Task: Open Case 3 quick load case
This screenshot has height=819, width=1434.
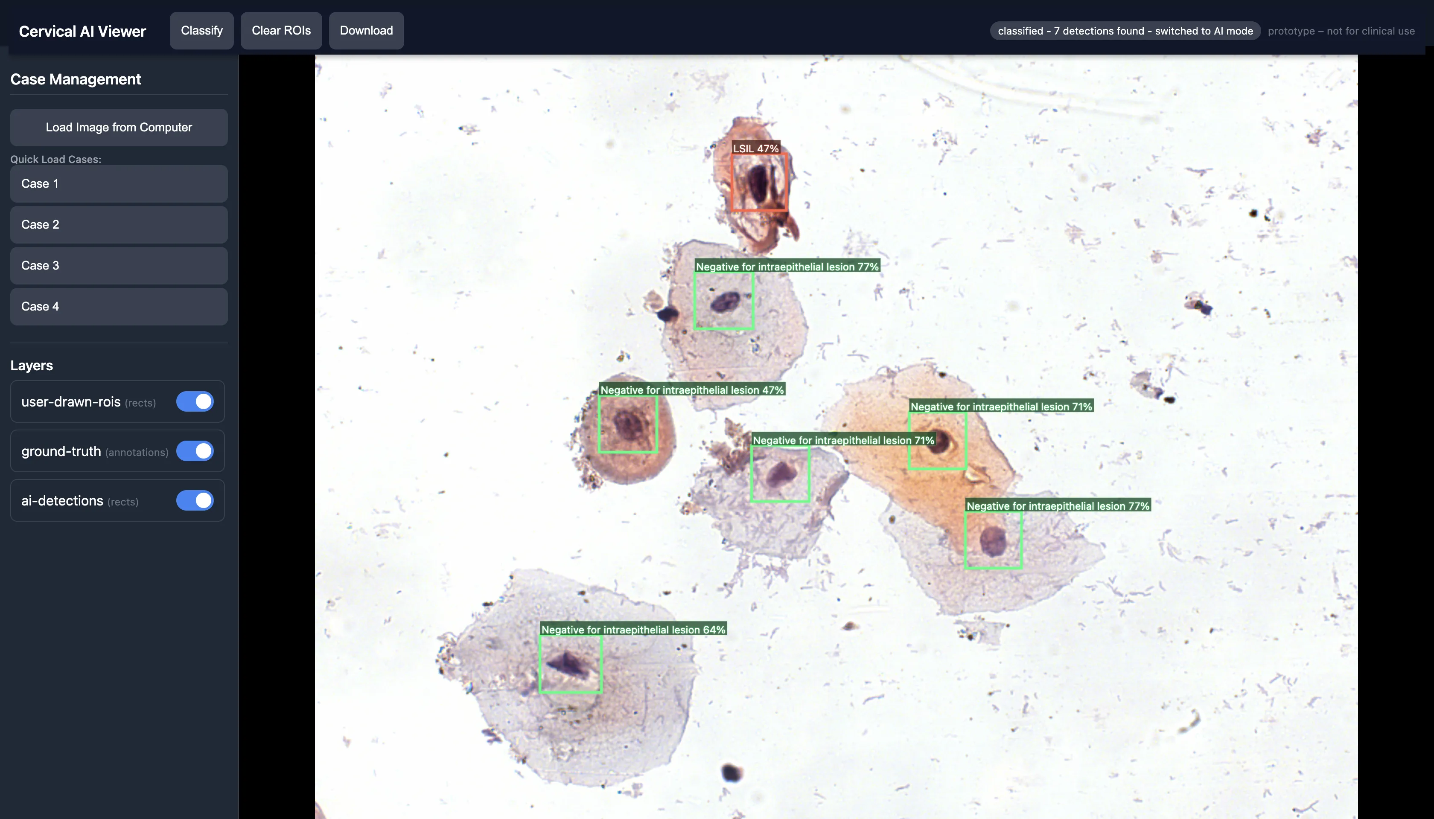Action: click(118, 265)
